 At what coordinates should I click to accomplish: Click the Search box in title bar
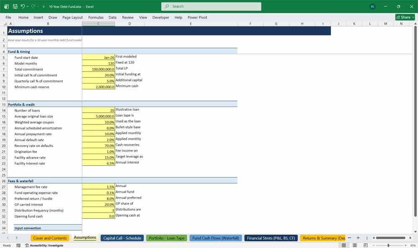pos(211,6)
